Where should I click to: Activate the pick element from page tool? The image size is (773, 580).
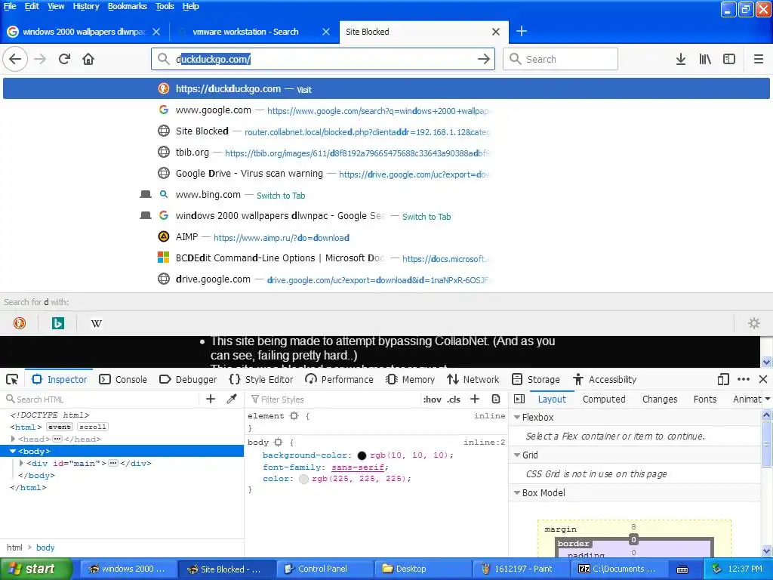12,379
